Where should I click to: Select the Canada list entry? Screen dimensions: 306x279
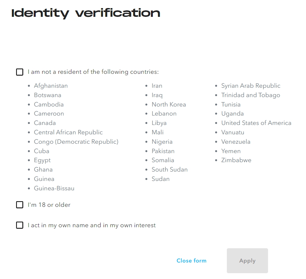45,123
